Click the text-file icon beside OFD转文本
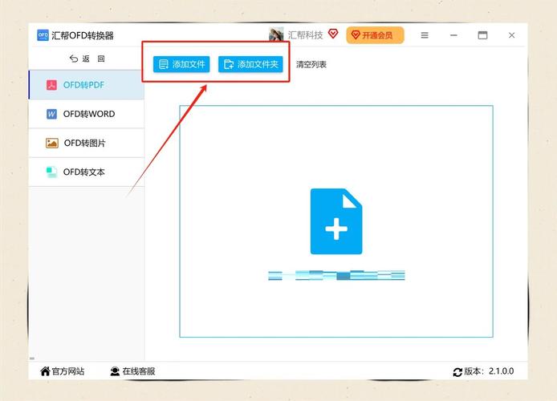This screenshot has width=557, height=401. click(52, 172)
